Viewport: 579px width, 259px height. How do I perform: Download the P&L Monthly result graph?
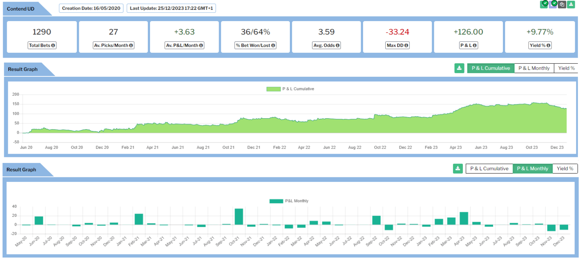(x=458, y=169)
